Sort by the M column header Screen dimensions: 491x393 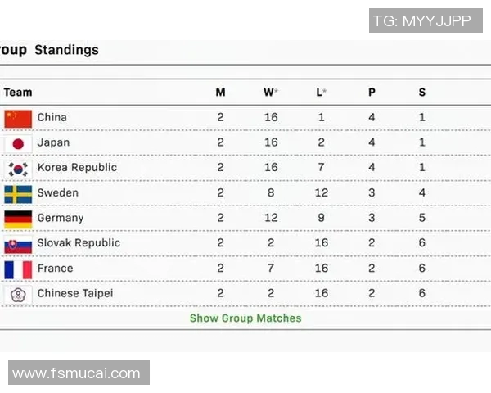220,93
